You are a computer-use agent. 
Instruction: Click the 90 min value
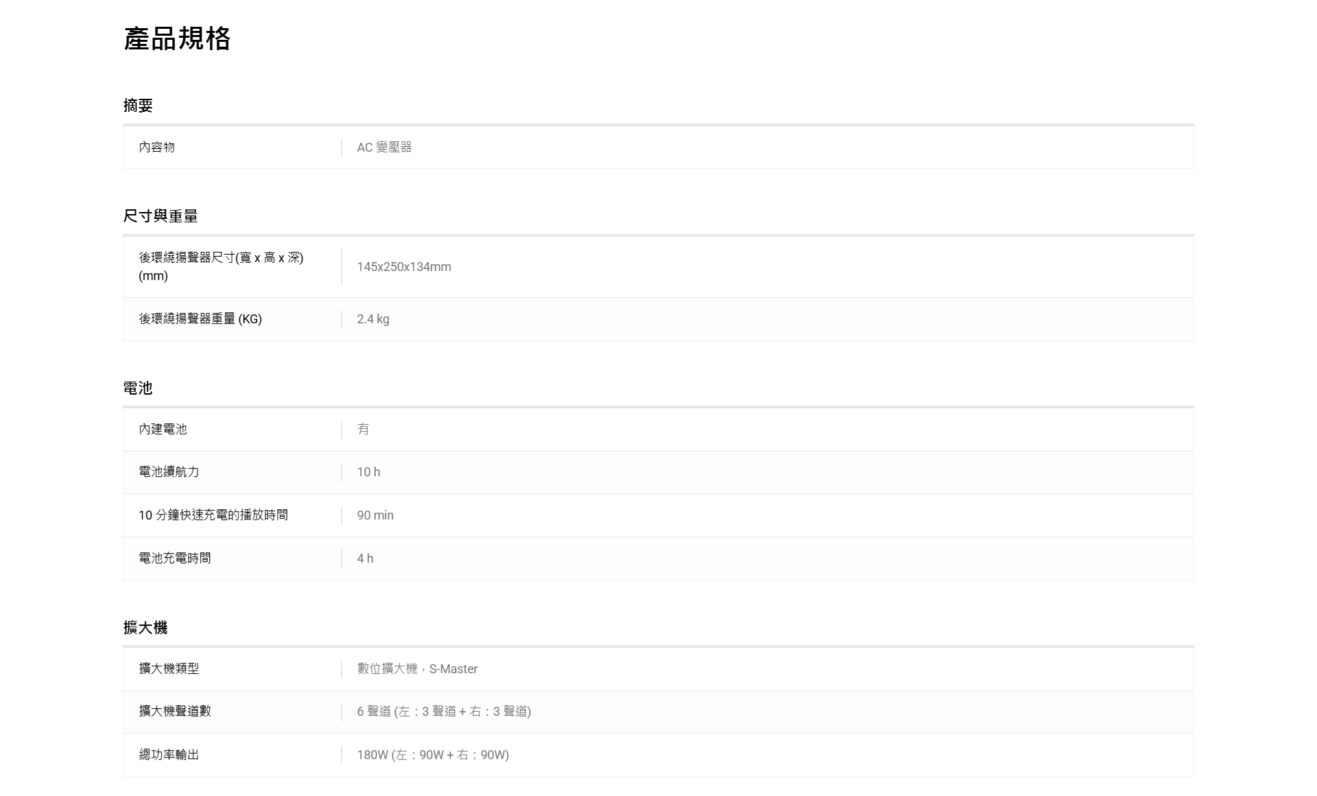tap(375, 515)
